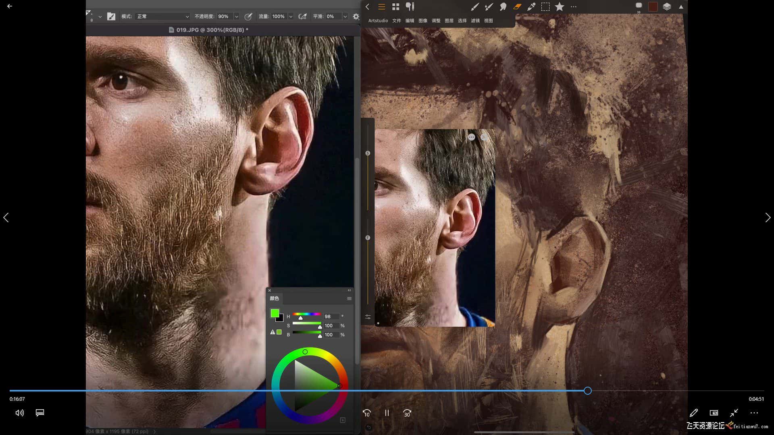Select the 颜色 panel tab
The width and height of the screenshot is (774, 435).
pyautogui.click(x=275, y=298)
